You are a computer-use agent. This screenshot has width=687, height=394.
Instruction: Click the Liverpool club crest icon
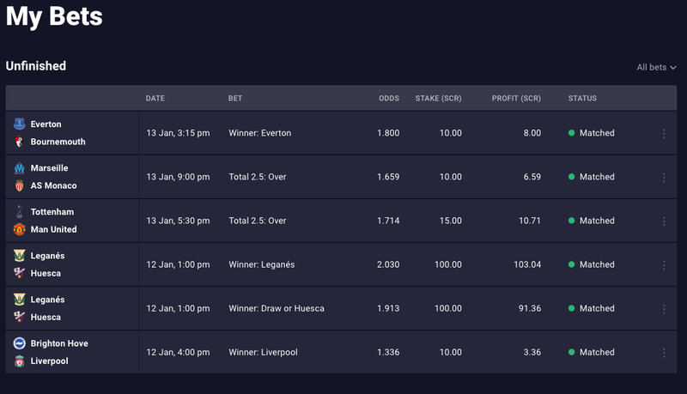[19, 361]
